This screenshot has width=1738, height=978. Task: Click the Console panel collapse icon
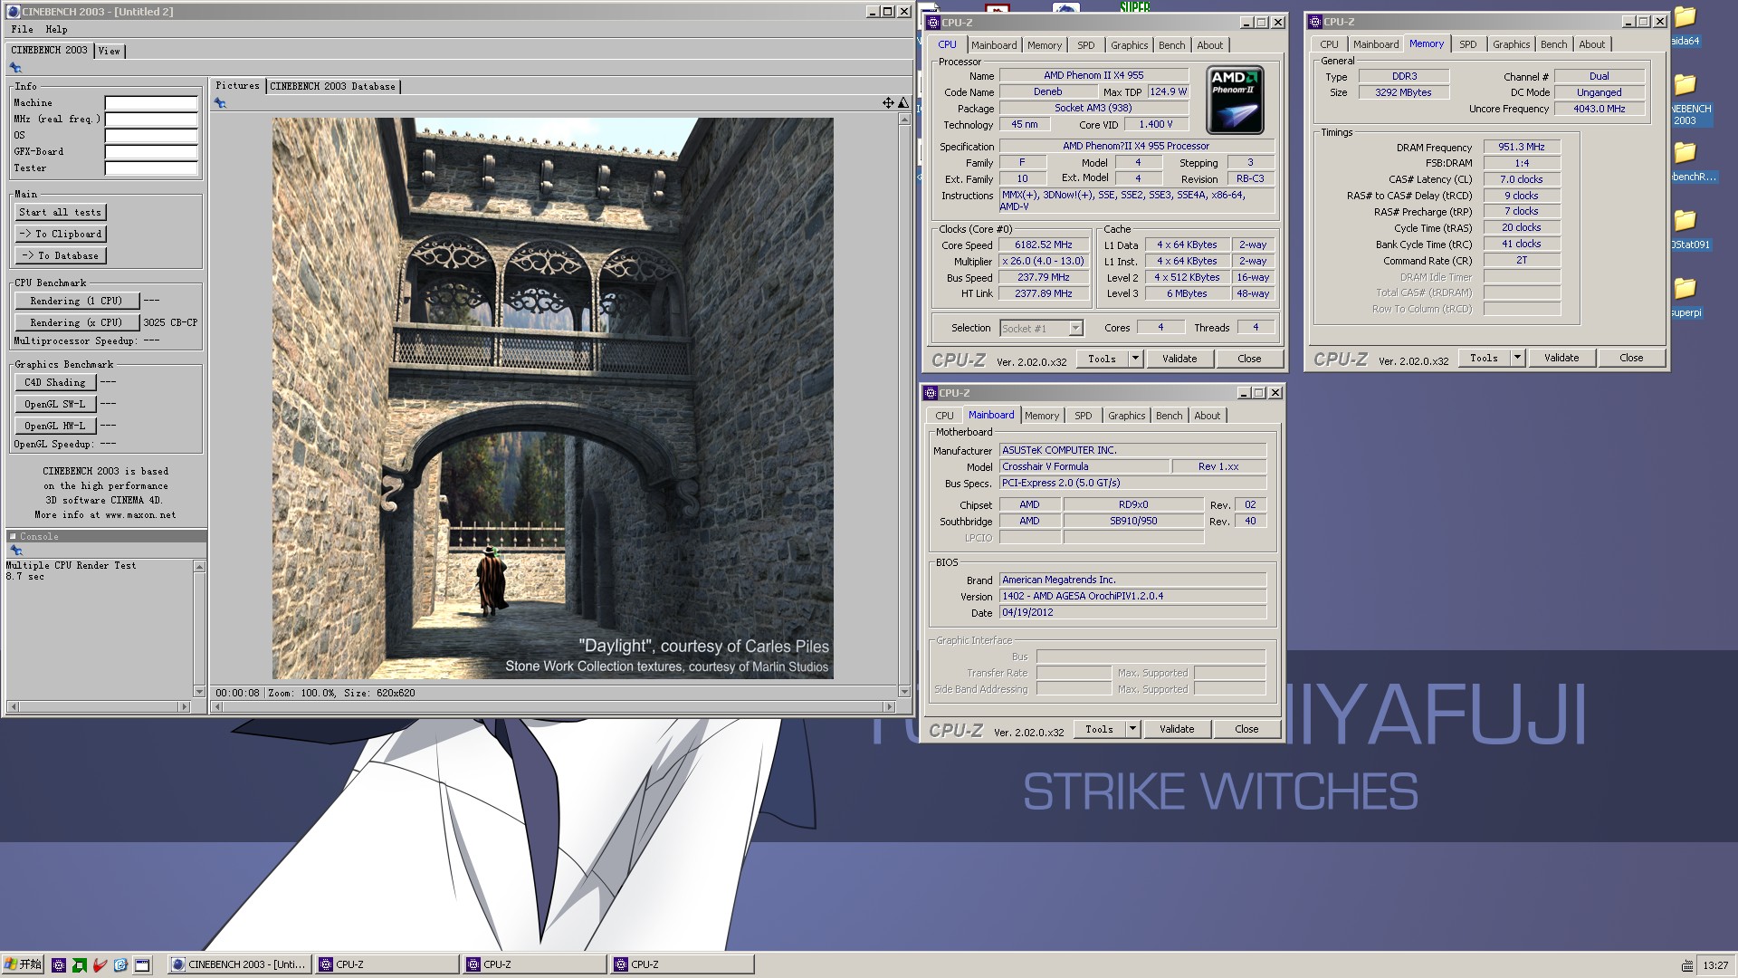(13, 536)
